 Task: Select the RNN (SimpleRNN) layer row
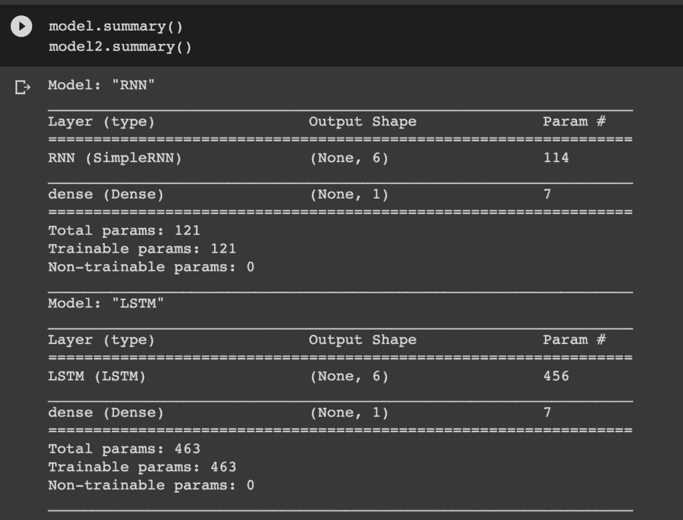340,158
